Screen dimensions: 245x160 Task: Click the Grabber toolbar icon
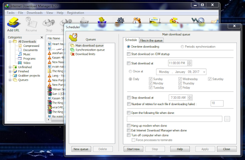coord(198,21)
